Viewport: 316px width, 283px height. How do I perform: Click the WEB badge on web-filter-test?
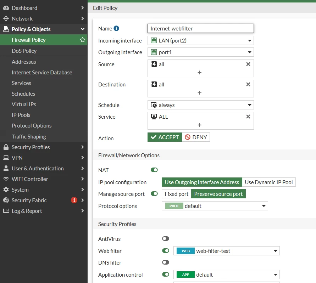(x=185, y=251)
